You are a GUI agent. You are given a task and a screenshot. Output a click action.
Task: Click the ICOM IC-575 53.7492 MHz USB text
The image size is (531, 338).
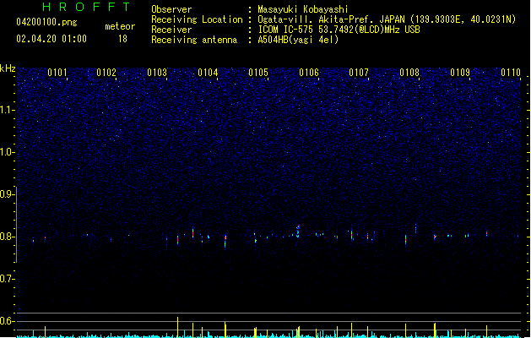coord(339,30)
